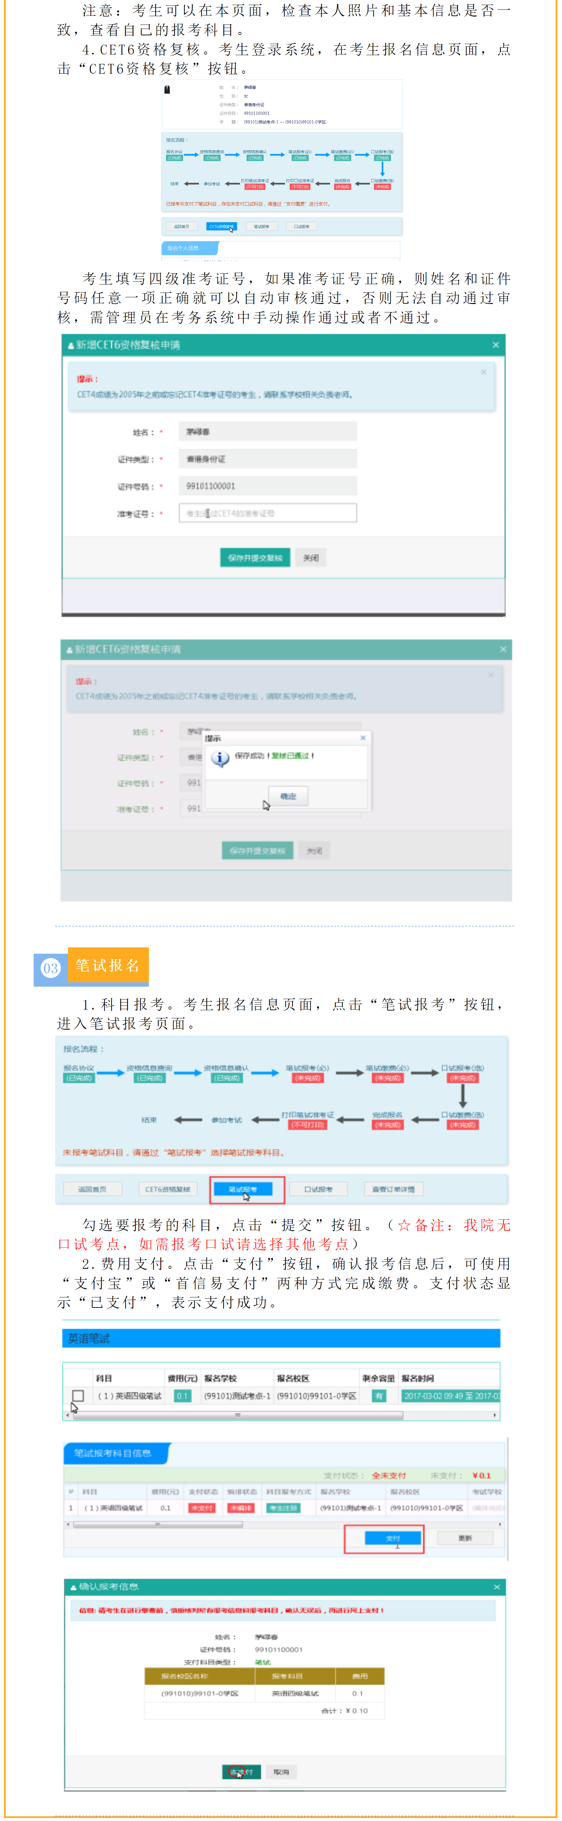Click the 查看订单详情 button
The image size is (562, 1821).
click(393, 1189)
